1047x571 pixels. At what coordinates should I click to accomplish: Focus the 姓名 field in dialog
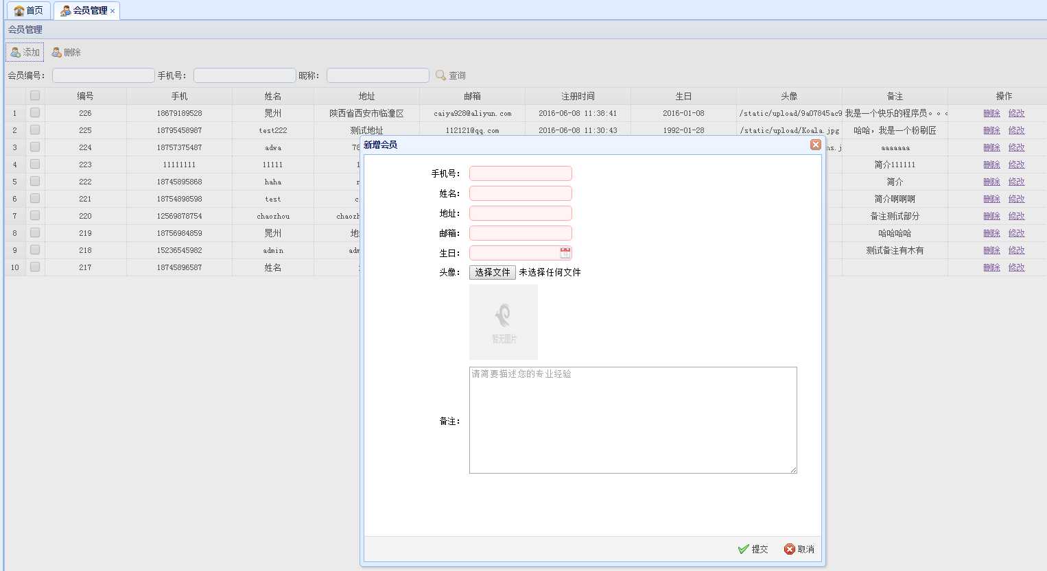point(521,193)
